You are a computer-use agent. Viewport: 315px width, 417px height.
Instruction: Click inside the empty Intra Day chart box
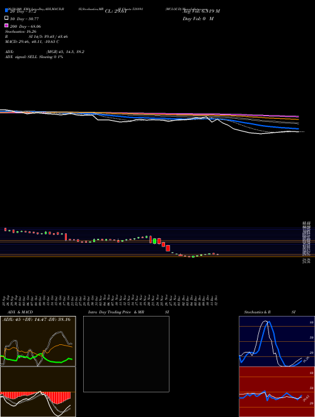[126, 354]
